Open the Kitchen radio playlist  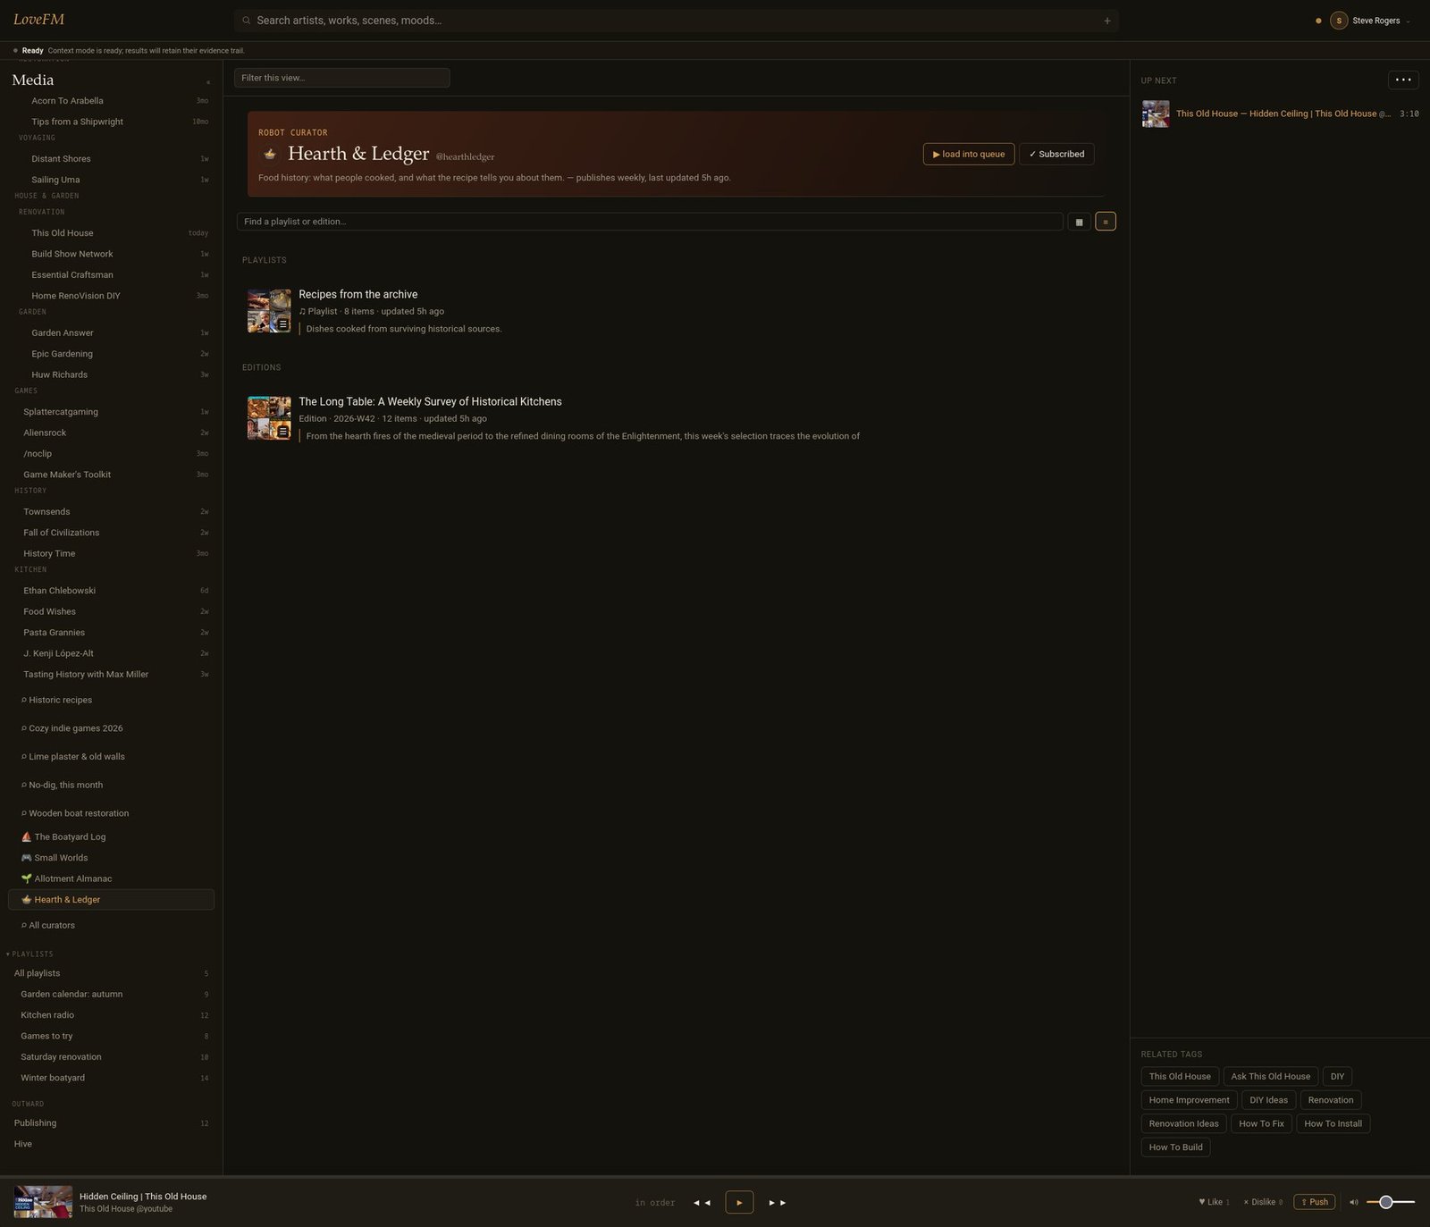(112, 1015)
